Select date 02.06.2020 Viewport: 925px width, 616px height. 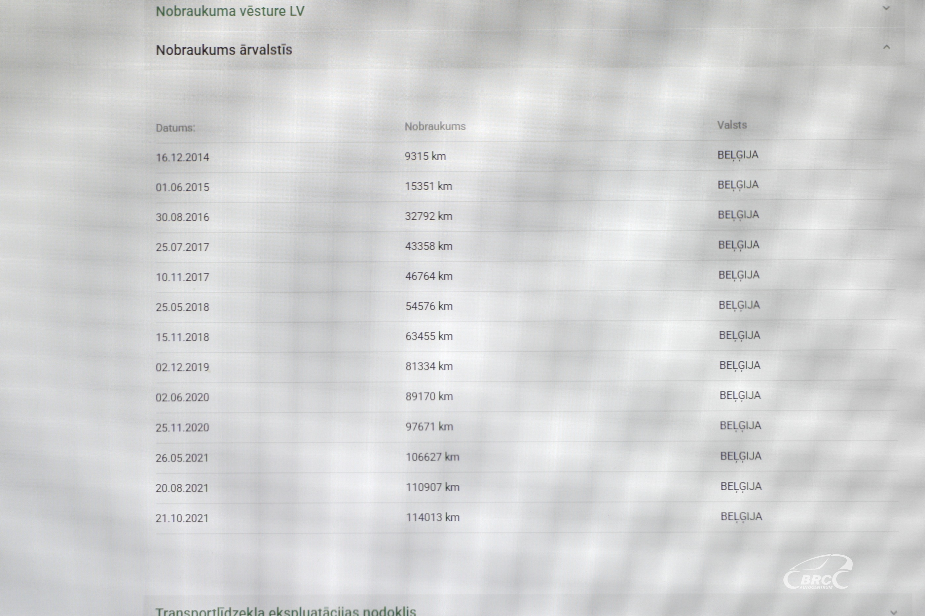(182, 398)
